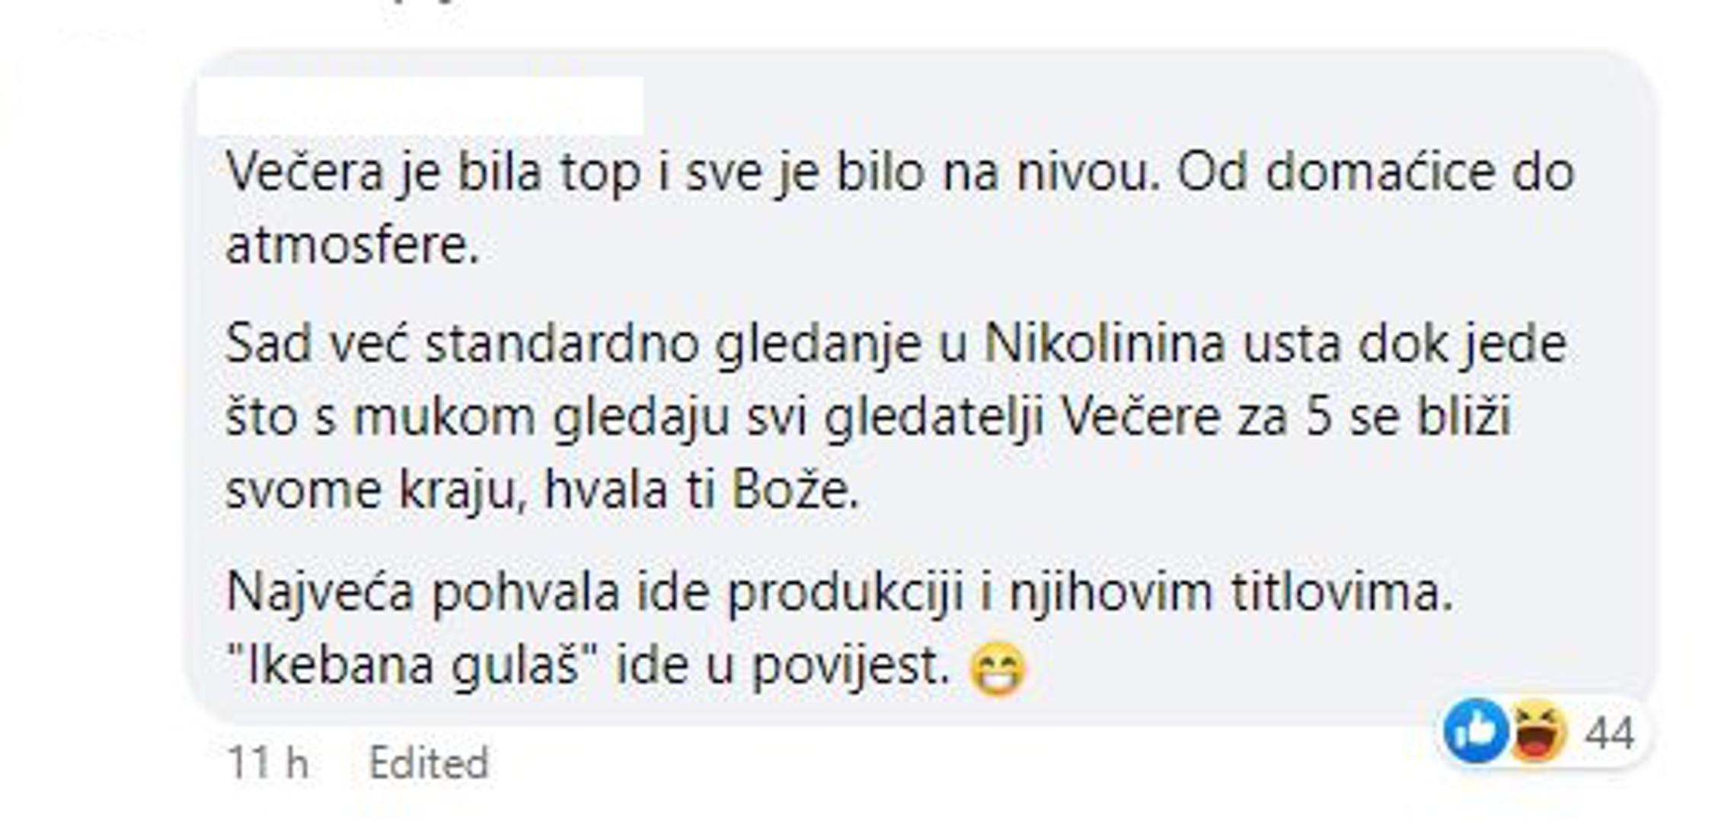
Task: Click the grinning emoji after povijest
Action: point(998,671)
